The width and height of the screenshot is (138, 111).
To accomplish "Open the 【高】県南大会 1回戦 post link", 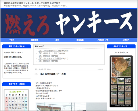I will tap(48, 53).
